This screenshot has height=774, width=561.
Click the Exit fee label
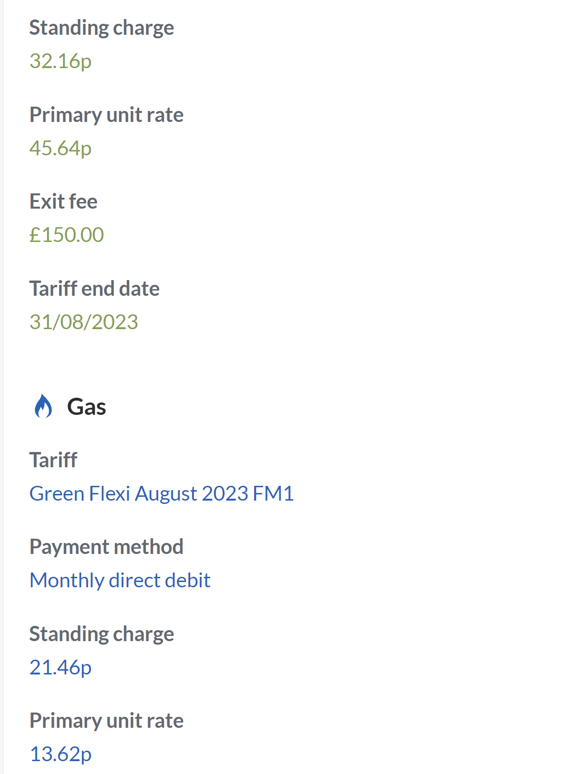63,201
